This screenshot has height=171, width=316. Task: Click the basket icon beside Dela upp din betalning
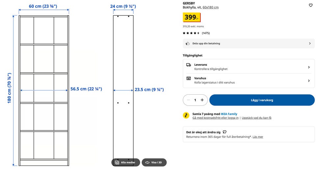pos(188,43)
